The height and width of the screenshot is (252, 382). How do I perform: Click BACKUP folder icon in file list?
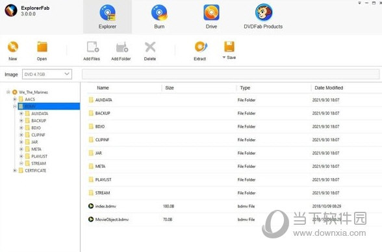(91, 113)
